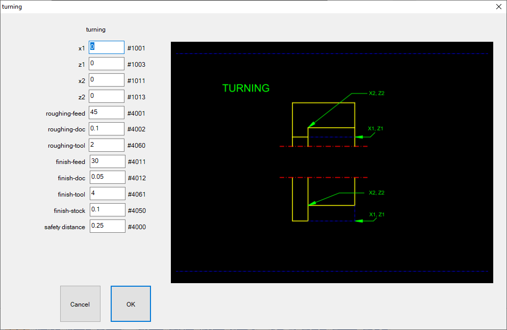Focus the roughing-feed value field

coord(107,113)
